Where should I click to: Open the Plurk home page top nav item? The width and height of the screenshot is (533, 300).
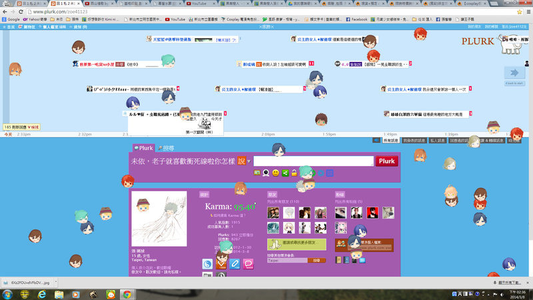[9, 27]
